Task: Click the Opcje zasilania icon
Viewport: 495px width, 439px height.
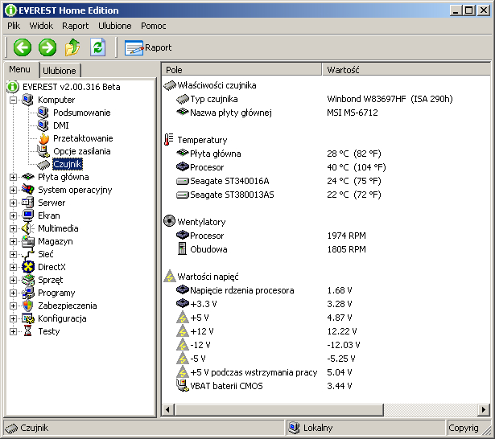Action: pos(43,151)
